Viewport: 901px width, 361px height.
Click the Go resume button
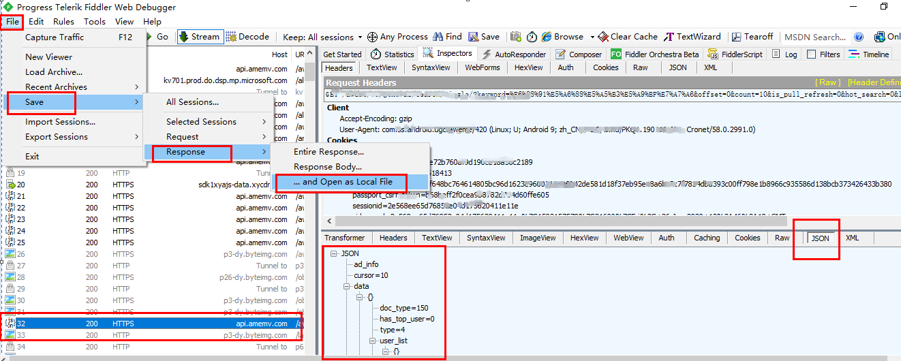(x=157, y=37)
